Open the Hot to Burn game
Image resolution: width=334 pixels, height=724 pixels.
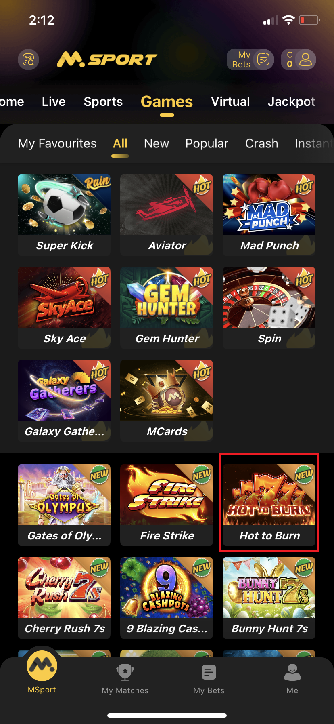pos(269,505)
